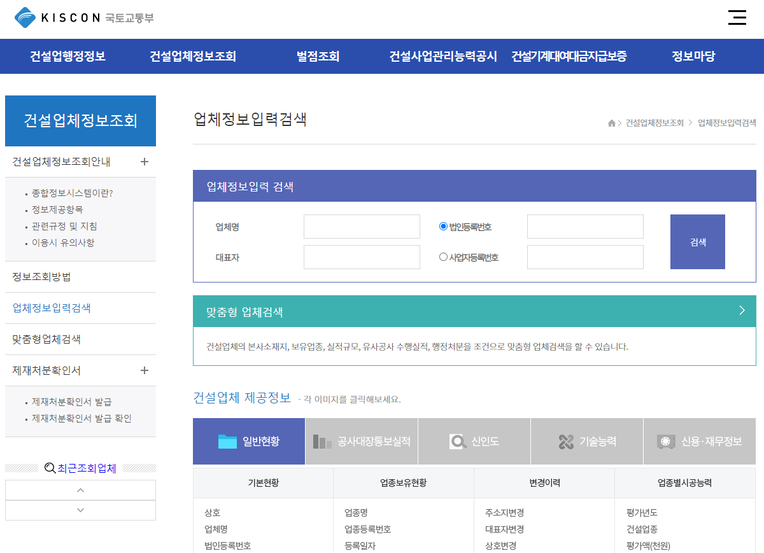The width and height of the screenshot is (764, 553).
Task: Click 업종등록번호 under 업종보유현황
Action: coord(367,529)
